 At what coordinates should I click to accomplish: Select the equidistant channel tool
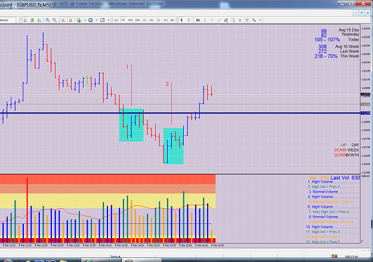[226, 20]
